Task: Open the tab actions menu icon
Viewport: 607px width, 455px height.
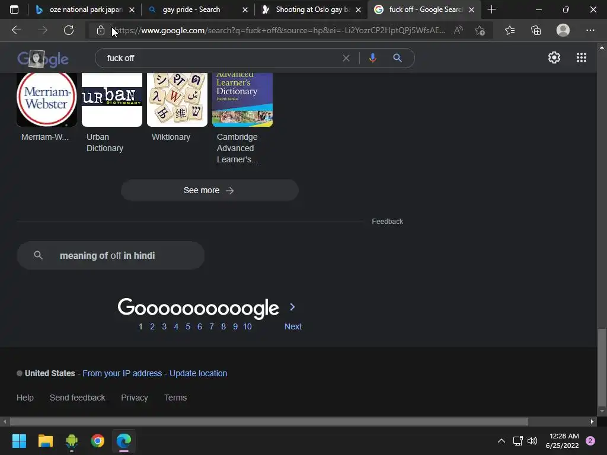Action: [14, 9]
